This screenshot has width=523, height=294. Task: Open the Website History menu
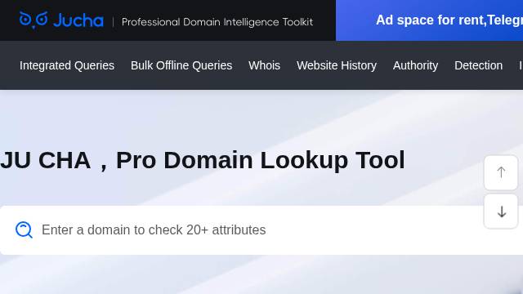tap(337, 65)
